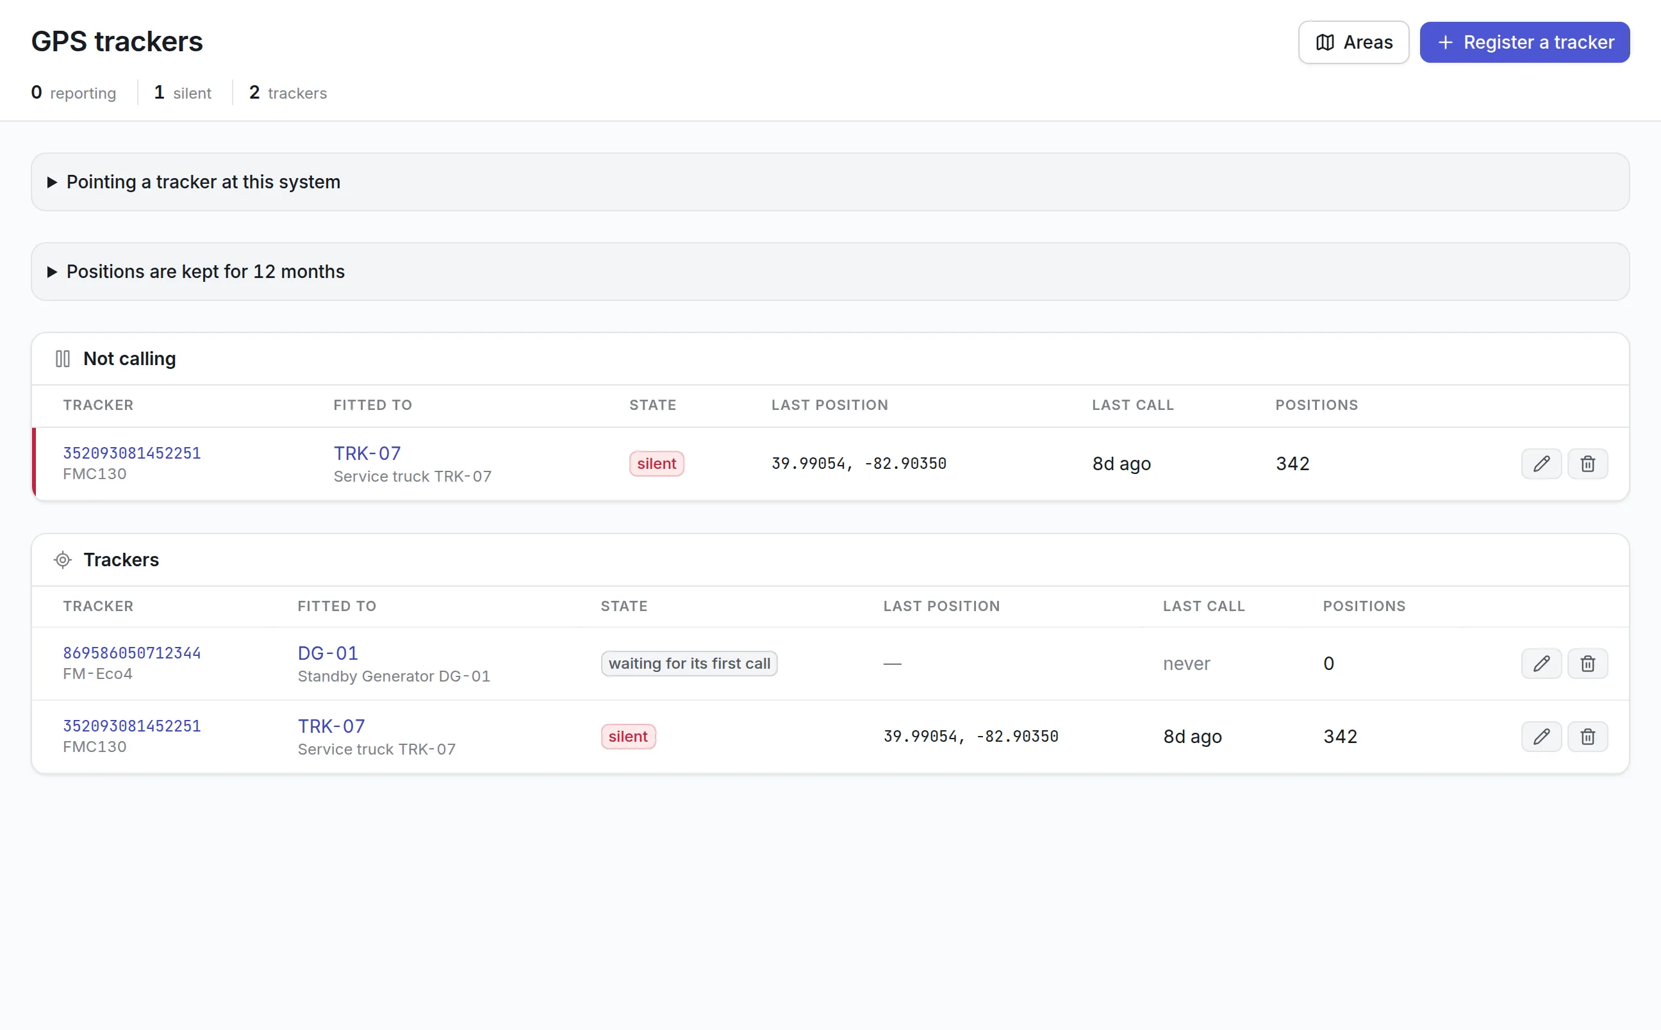Open tracker 869586050712344 link
The height and width of the screenshot is (1030, 1661).
click(x=132, y=653)
